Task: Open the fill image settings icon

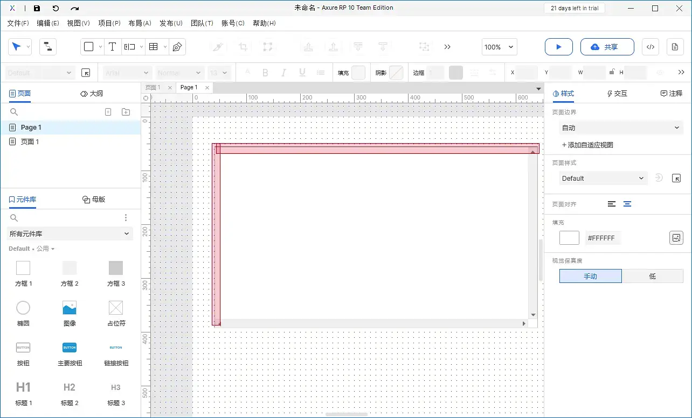Action: [x=676, y=238]
